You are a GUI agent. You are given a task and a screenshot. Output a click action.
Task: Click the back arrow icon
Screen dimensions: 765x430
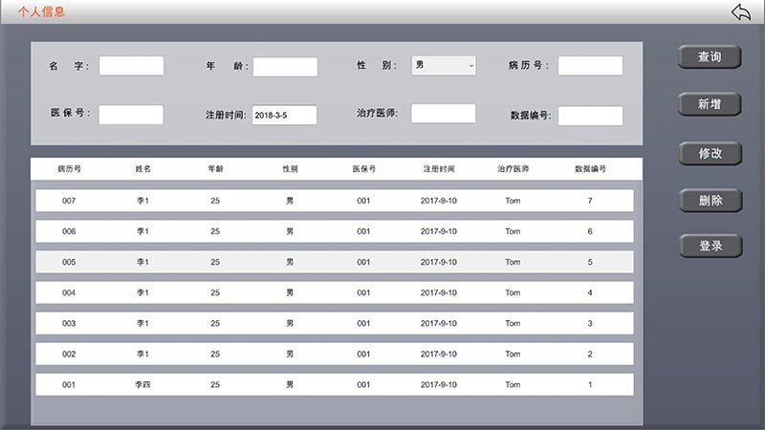pyautogui.click(x=741, y=11)
